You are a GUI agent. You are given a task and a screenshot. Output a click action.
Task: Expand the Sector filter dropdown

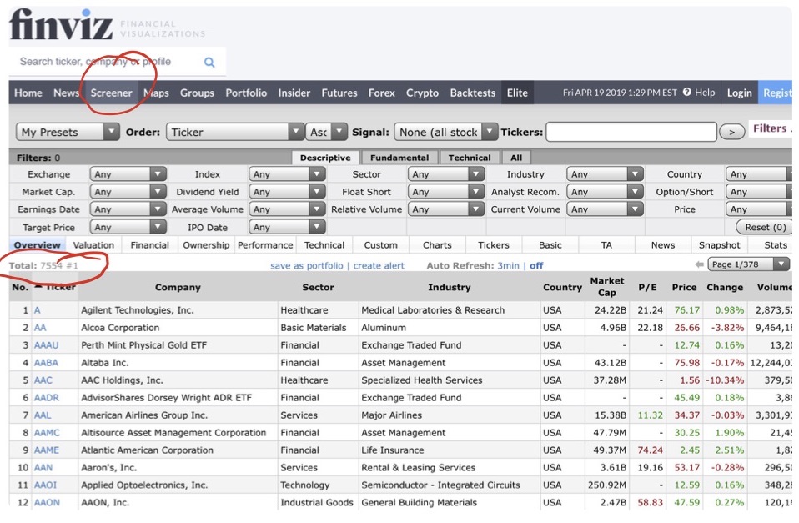[x=446, y=174]
